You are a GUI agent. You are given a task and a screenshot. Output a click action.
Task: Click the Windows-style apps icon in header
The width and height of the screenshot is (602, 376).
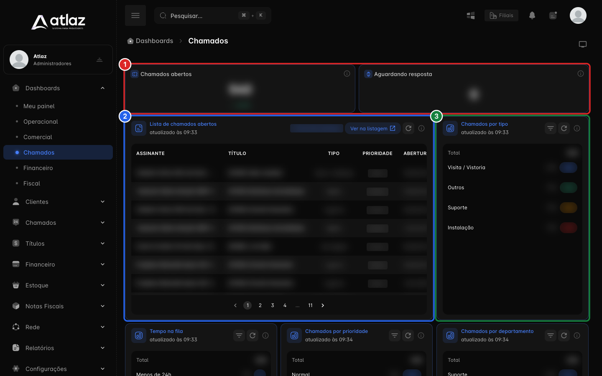coord(471,15)
